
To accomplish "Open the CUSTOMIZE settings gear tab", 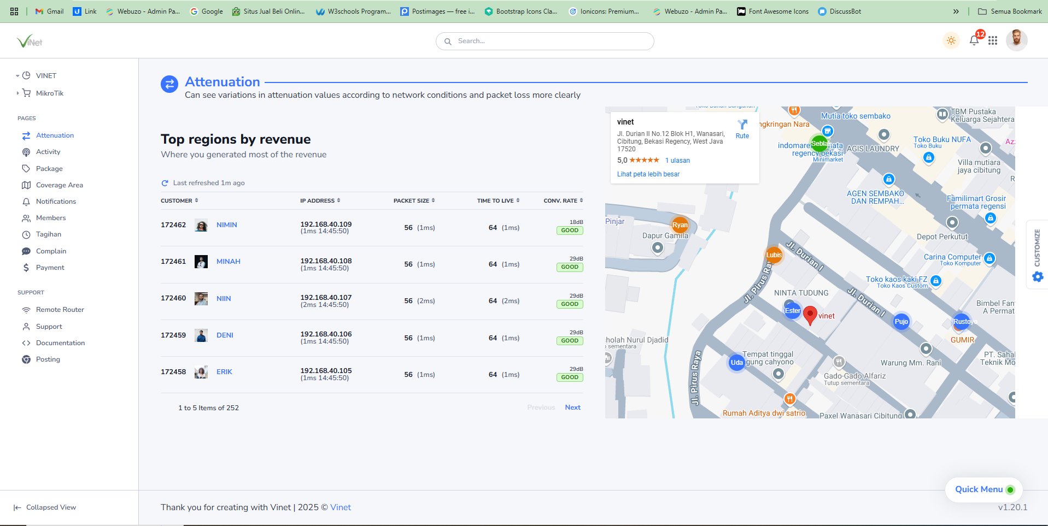I will [x=1037, y=255].
